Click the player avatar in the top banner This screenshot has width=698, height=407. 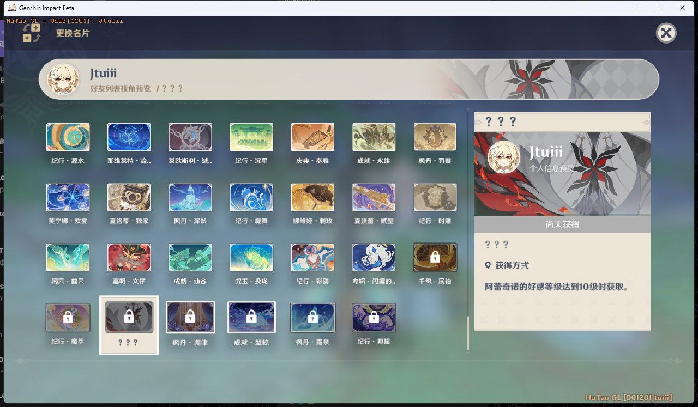63,80
